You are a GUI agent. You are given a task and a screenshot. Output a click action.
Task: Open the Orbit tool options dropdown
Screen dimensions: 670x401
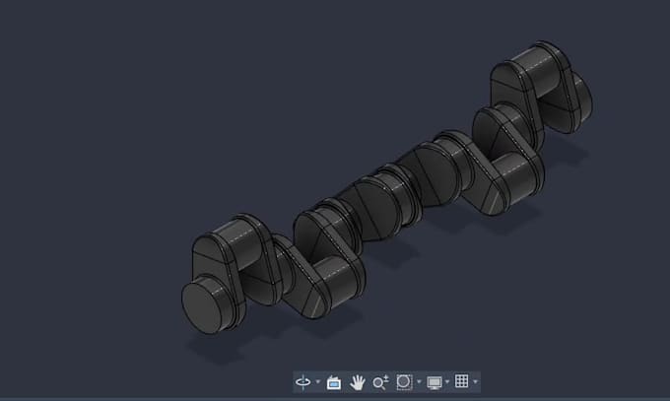(318, 381)
